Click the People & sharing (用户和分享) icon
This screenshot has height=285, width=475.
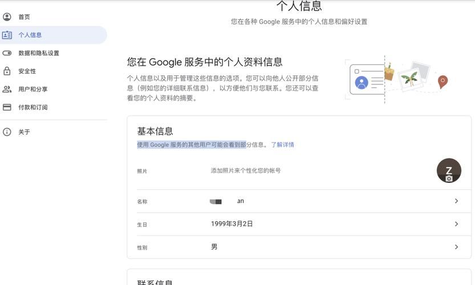[x=7, y=89]
